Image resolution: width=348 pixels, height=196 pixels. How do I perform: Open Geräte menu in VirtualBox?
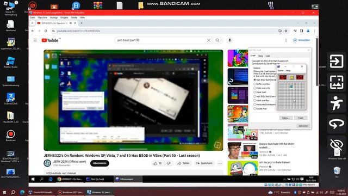[x=74, y=17]
